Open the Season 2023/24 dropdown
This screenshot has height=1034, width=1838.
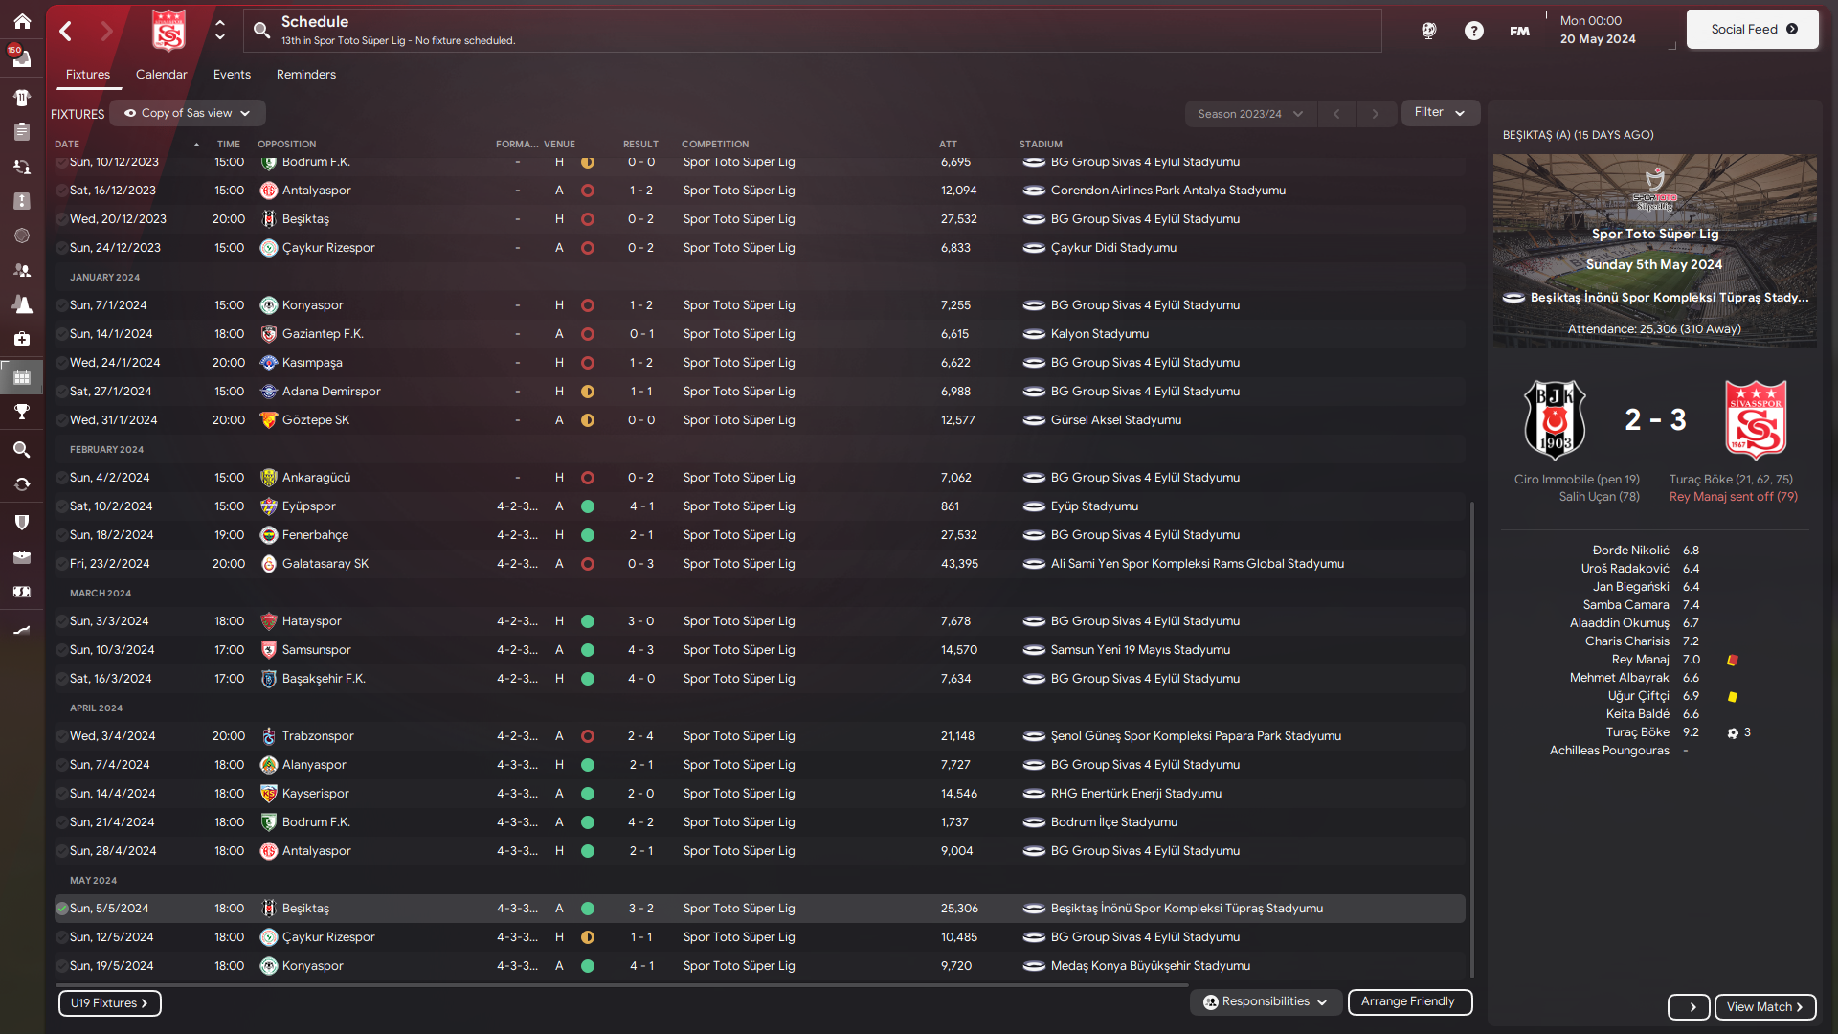[1250, 114]
